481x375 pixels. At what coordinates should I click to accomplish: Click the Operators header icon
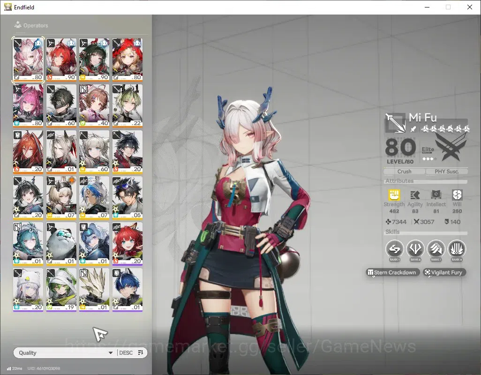(x=18, y=25)
